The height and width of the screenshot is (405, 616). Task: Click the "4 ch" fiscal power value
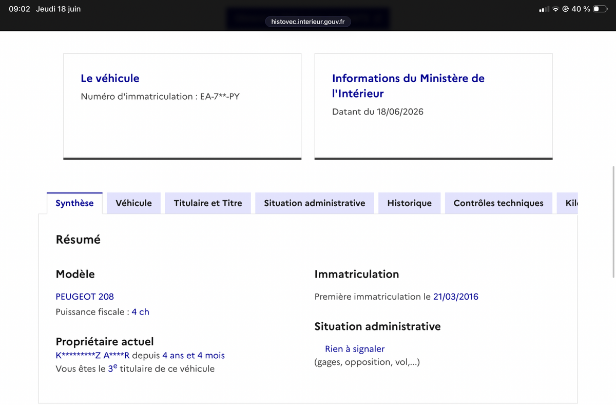pos(141,312)
